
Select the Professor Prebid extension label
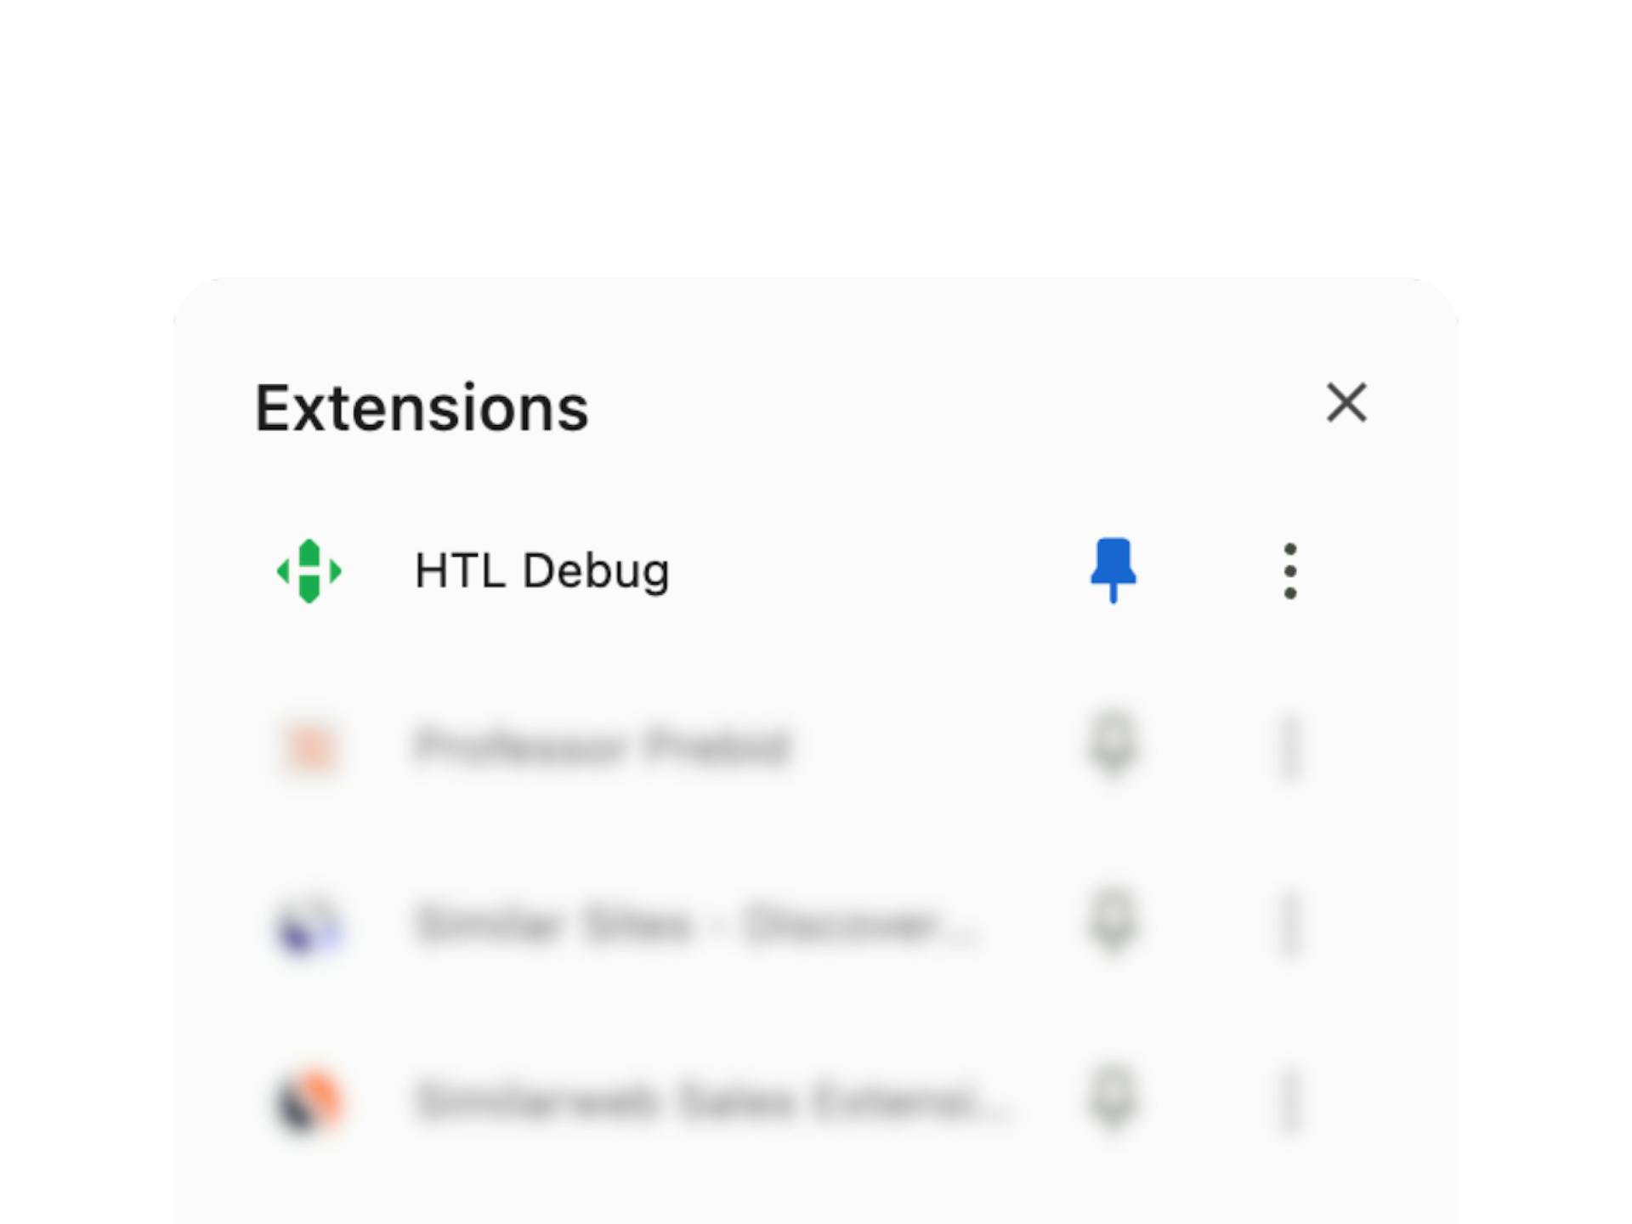(x=603, y=748)
